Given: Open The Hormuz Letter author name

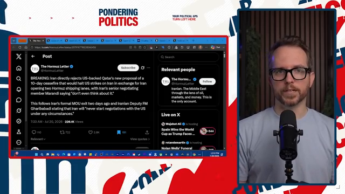Looking at the screenshot, I should click(55, 66).
